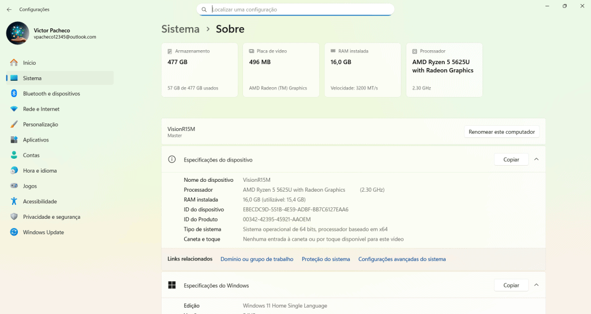Open Configurações avançadas do sistema link
The image size is (591, 314).
pos(402,259)
